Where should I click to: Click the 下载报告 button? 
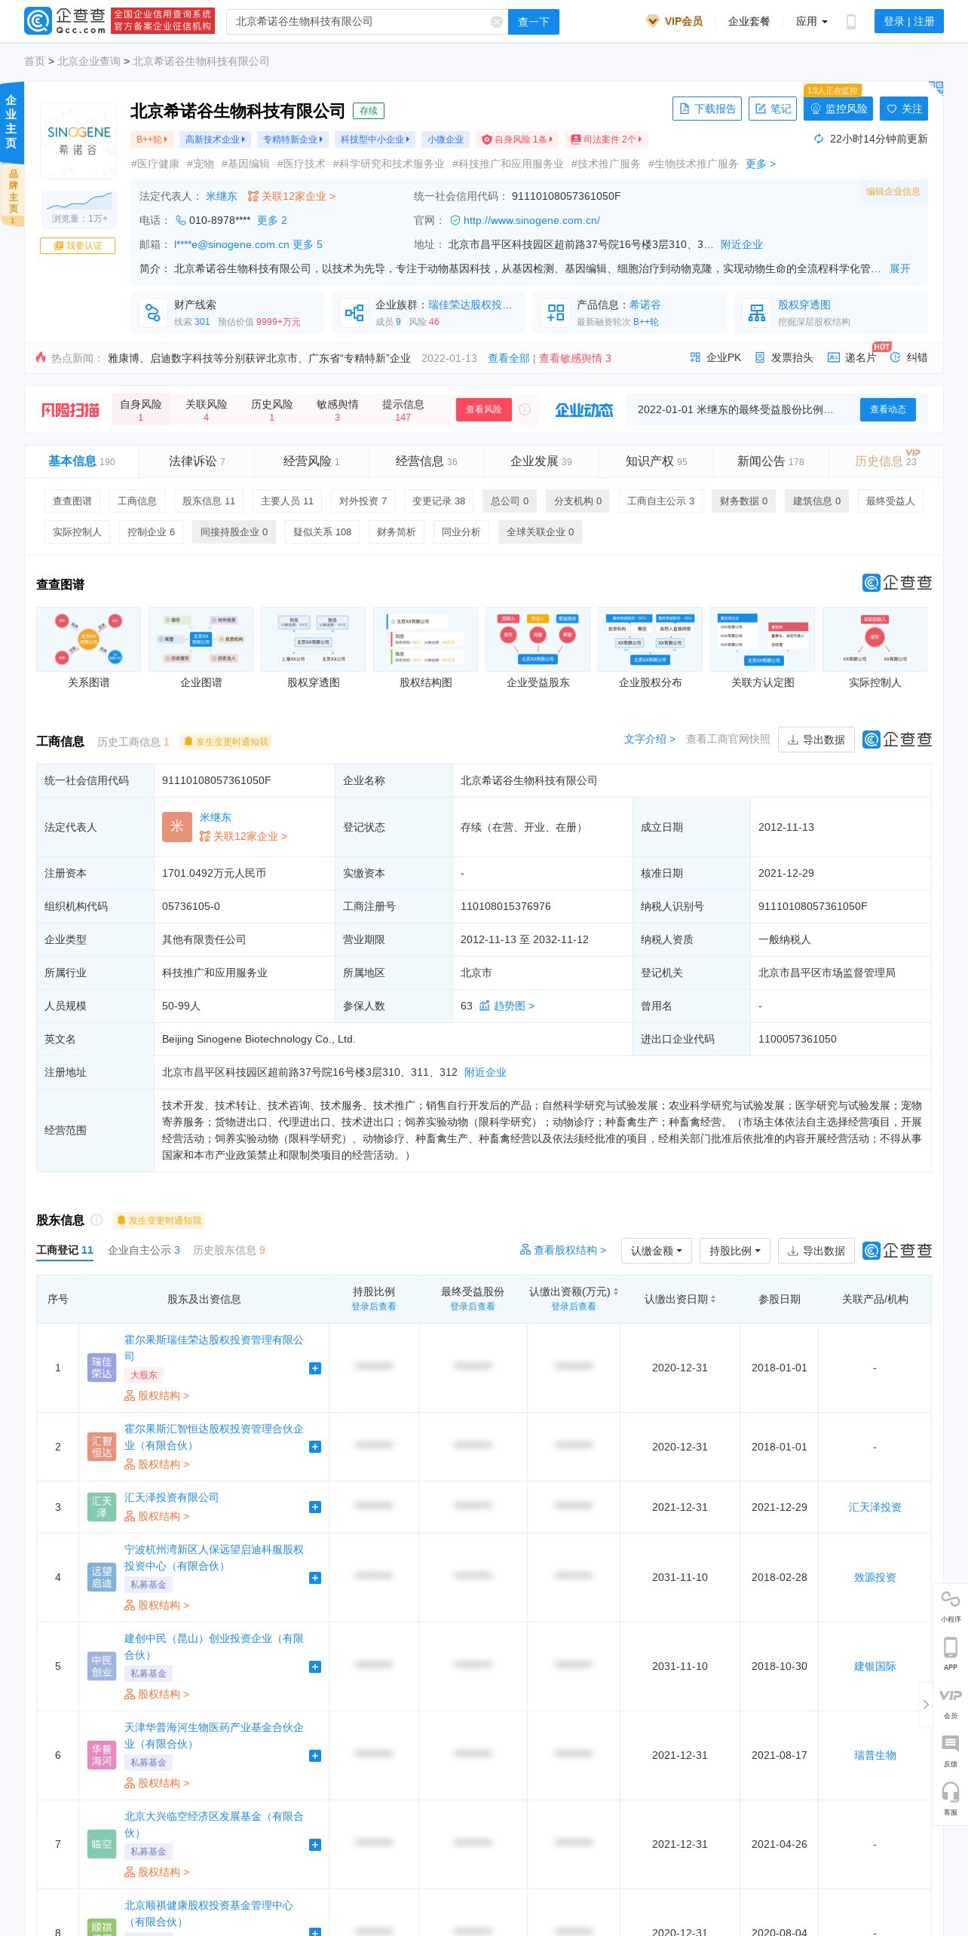(x=707, y=109)
